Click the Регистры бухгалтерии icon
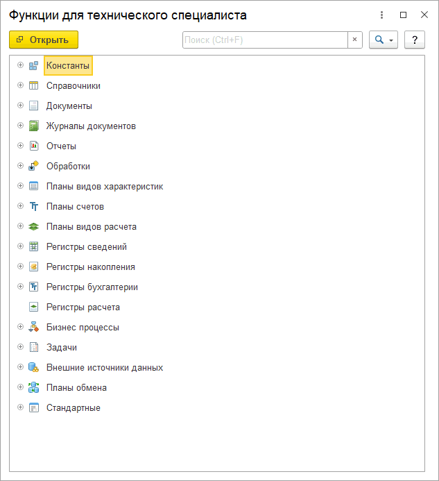Screen dimensions: 439x481 [33, 287]
